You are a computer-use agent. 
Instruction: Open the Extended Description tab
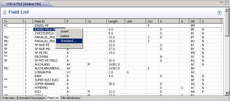click(31, 98)
